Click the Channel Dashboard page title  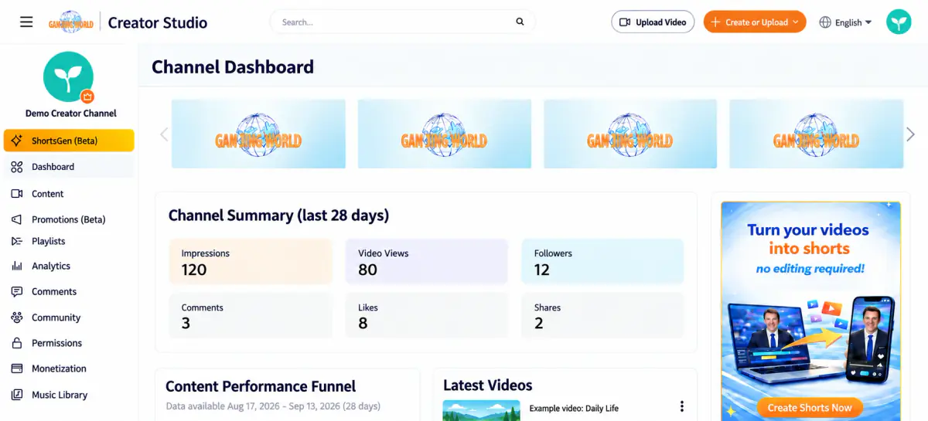(233, 66)
